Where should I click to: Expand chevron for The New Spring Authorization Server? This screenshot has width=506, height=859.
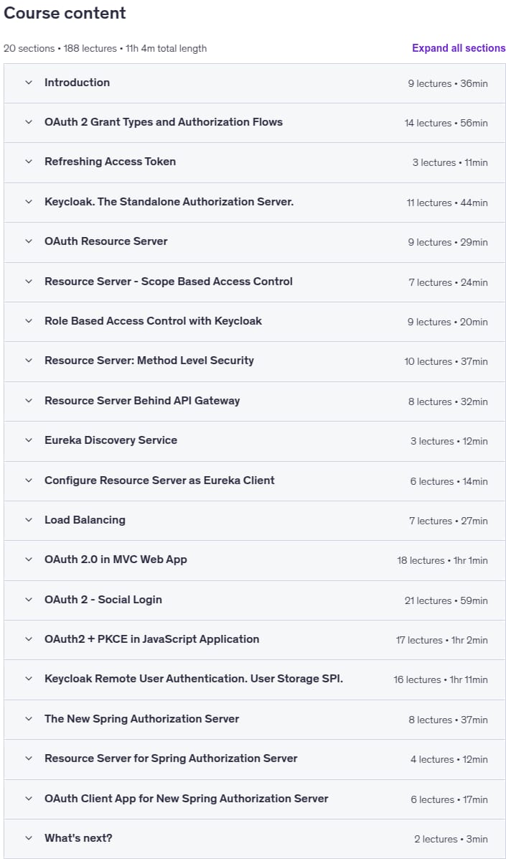click(x=29, y=719)
